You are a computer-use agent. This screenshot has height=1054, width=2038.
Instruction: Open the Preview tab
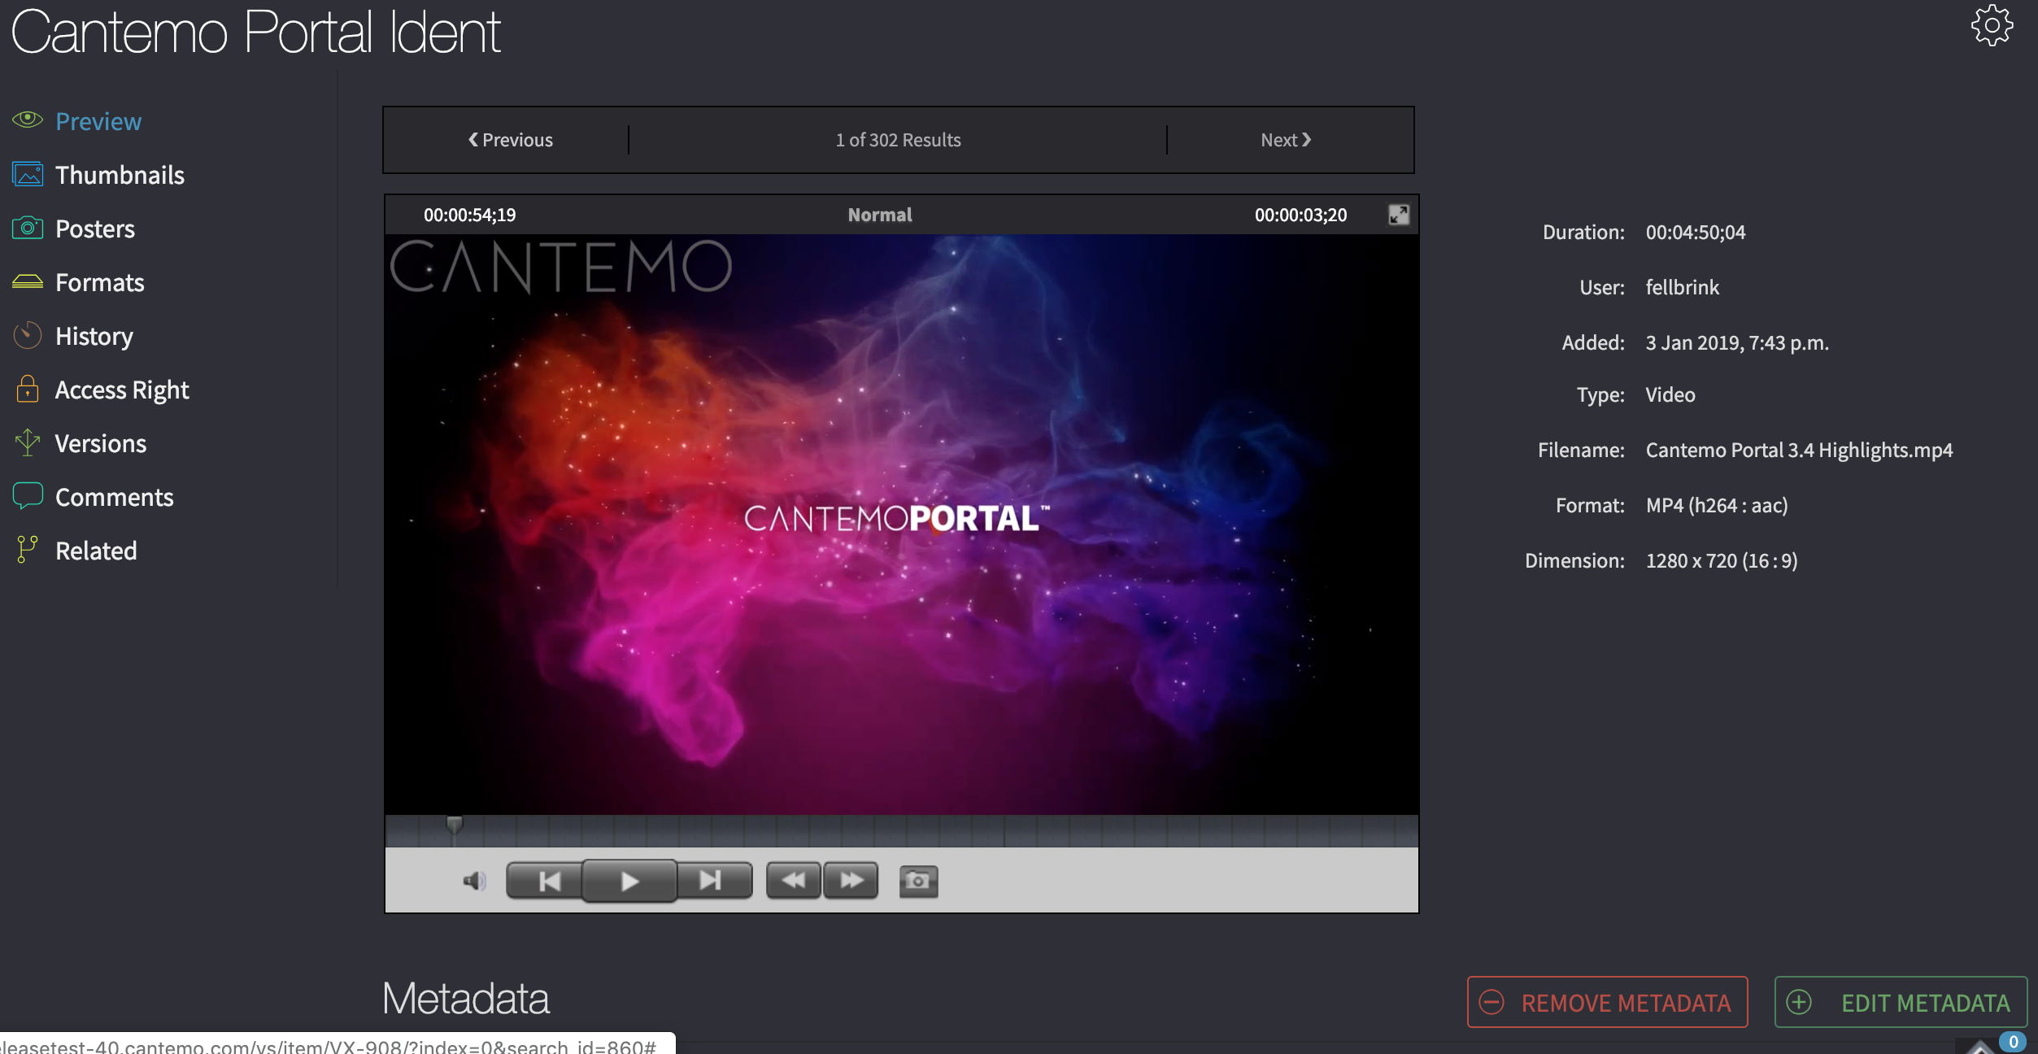(x=98, y=121)
